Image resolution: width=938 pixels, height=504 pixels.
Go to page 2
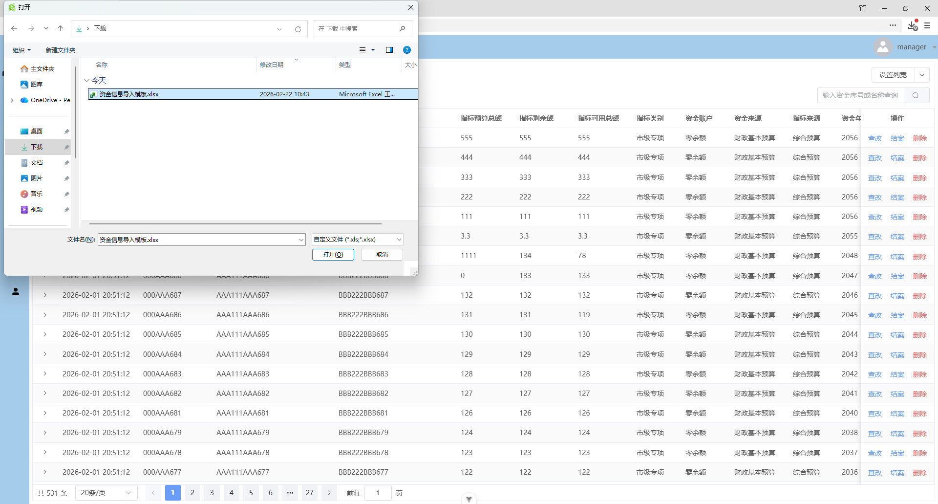pyautogui.click(x=192, y=493)
